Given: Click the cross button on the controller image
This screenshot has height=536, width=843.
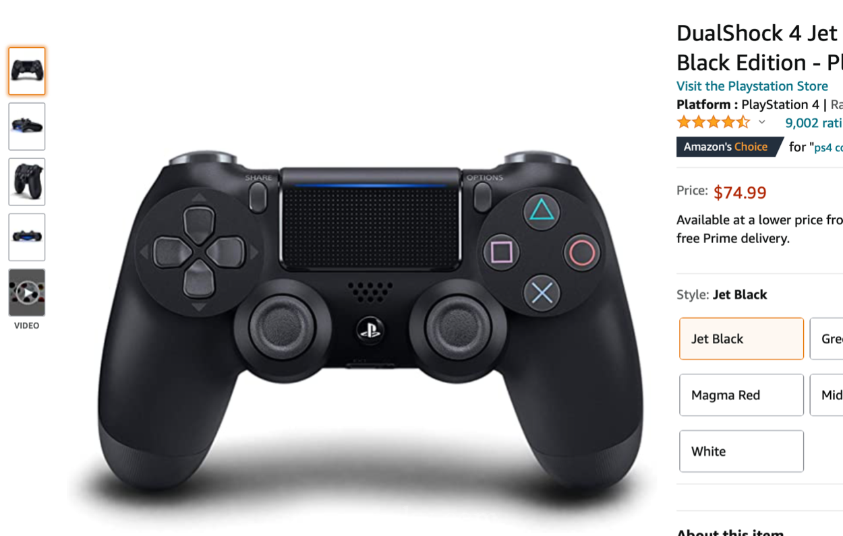Looking at the screenshot, I should (542, 294).
